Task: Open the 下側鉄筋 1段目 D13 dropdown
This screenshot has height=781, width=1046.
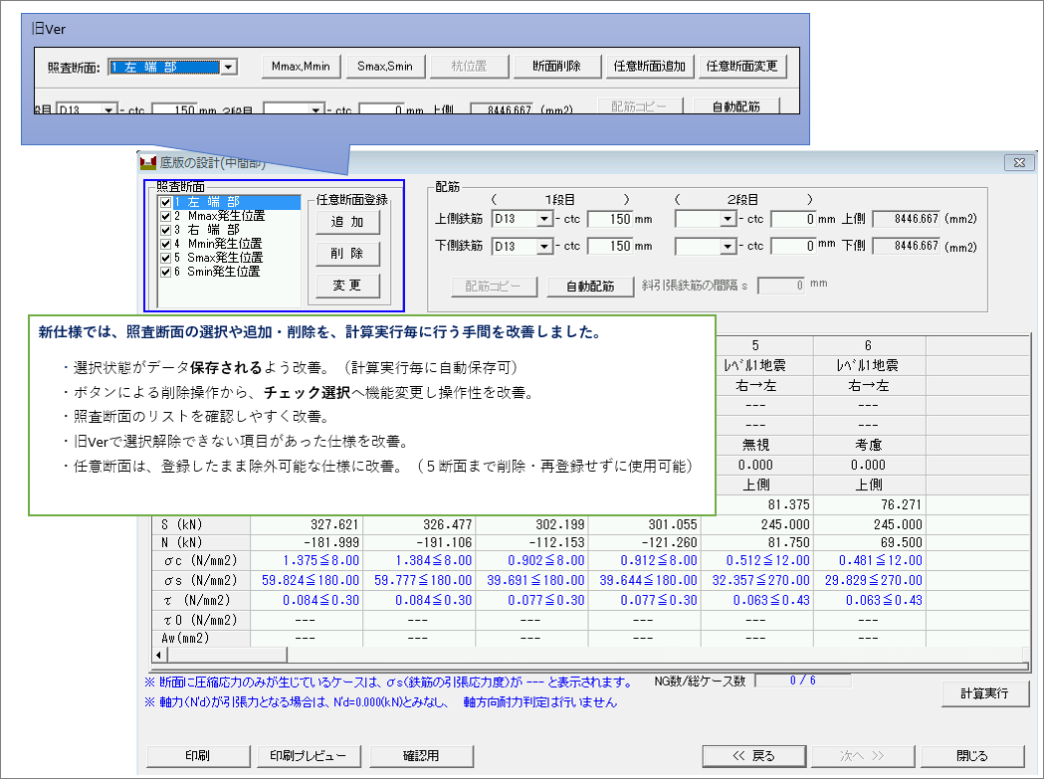Action: tap(544, 246)
